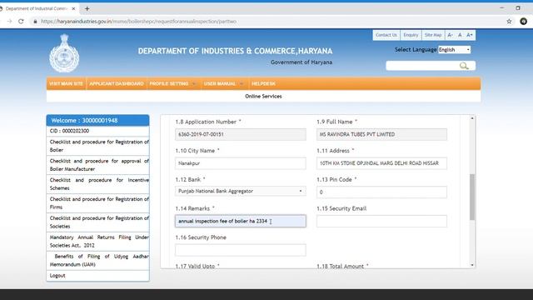
Task: Click the 1.10 City Name field
Action: click(x=241, y=163)
